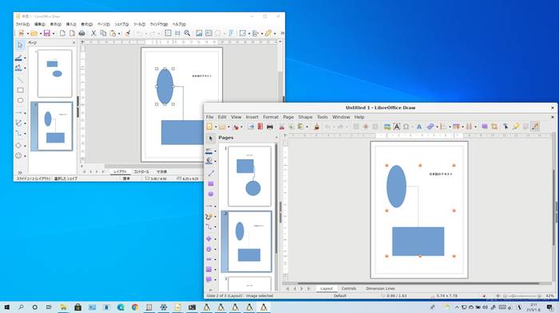Expand toolbar overflow chevron in Japanese window

[282, 33]
